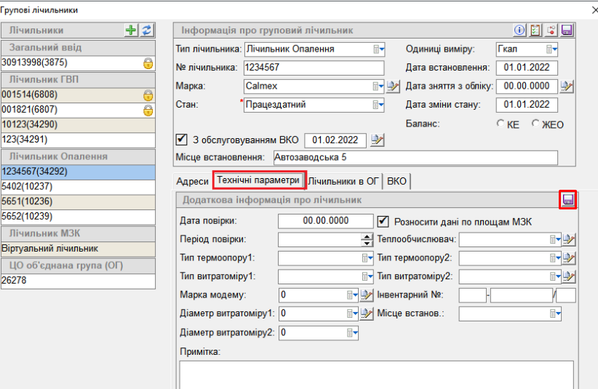Image resolution: width=598 pixels, height=389 pixels.
Task: Expand the Стан dropdown list
Action: [x=378, y=105]
